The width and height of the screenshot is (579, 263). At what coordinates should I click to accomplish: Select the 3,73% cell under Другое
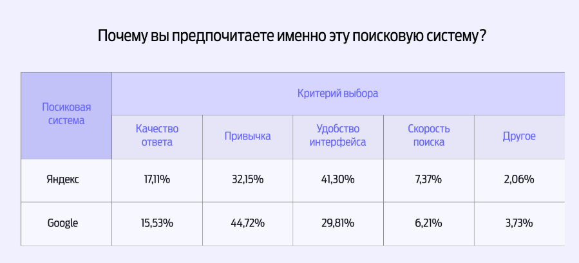point(519,223)
